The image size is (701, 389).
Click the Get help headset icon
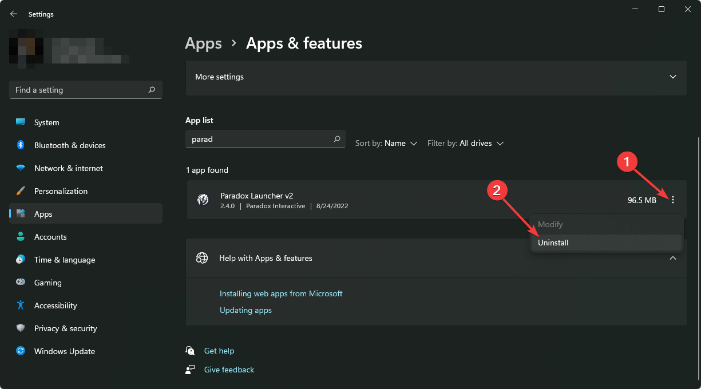point(191,351)
